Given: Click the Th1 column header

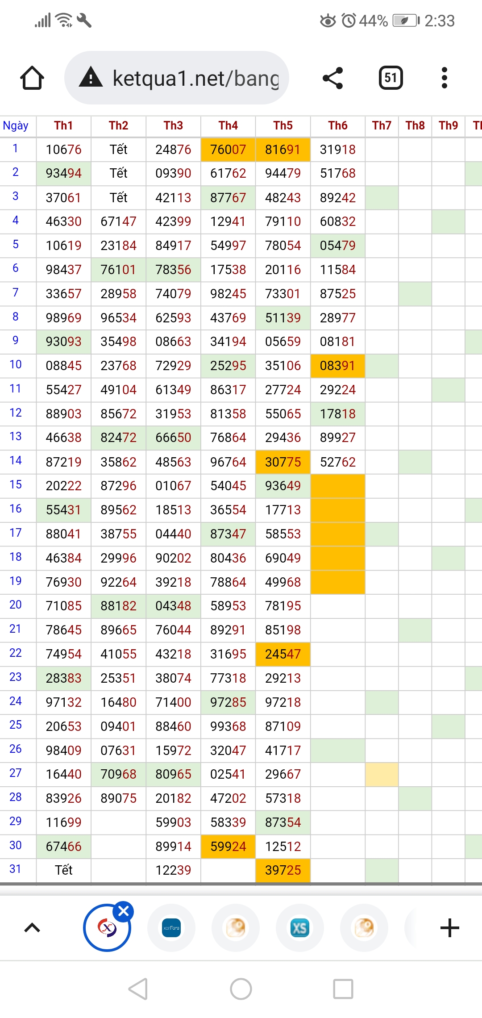Looking at the screenshot, I should 63,126.
